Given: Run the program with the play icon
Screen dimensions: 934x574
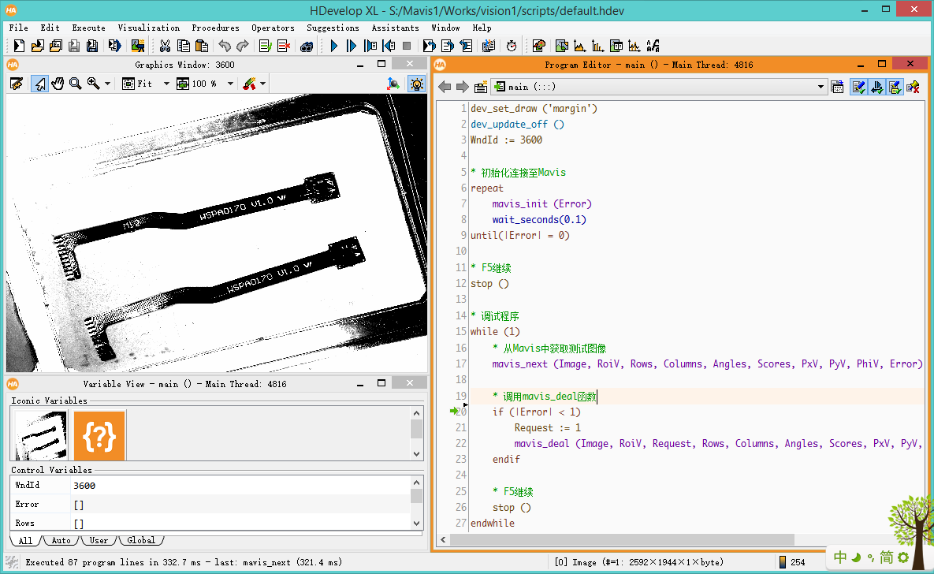Looking at the screenshot, I should pos(333,46).
